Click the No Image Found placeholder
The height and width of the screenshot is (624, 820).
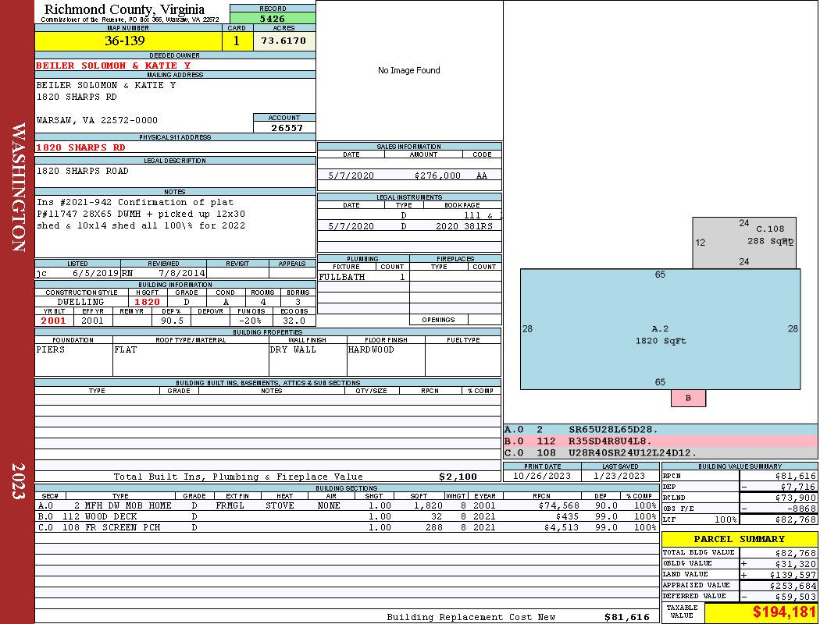[408, 71]
